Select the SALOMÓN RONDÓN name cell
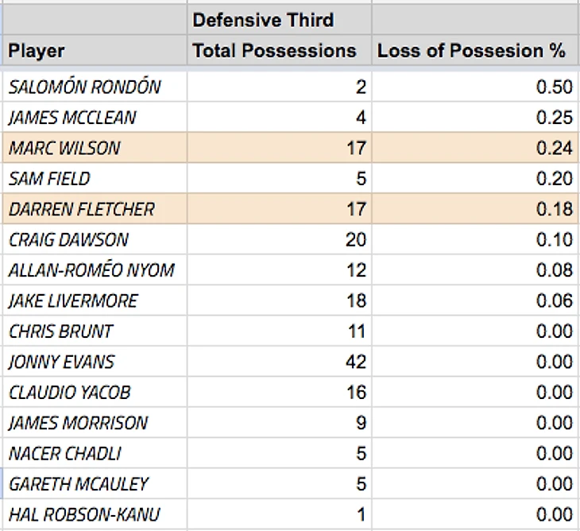This screenshot has width=580, height=531. point(95,87)
